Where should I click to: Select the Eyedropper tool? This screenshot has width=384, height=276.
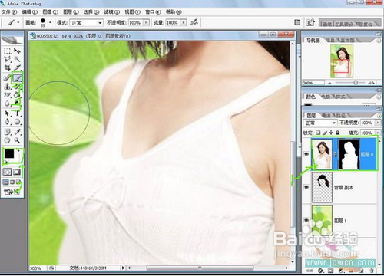pos(17,132)
